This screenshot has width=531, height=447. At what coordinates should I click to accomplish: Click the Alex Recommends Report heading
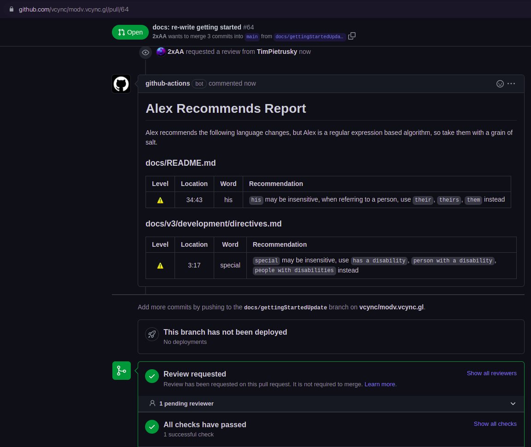[226, 108]
